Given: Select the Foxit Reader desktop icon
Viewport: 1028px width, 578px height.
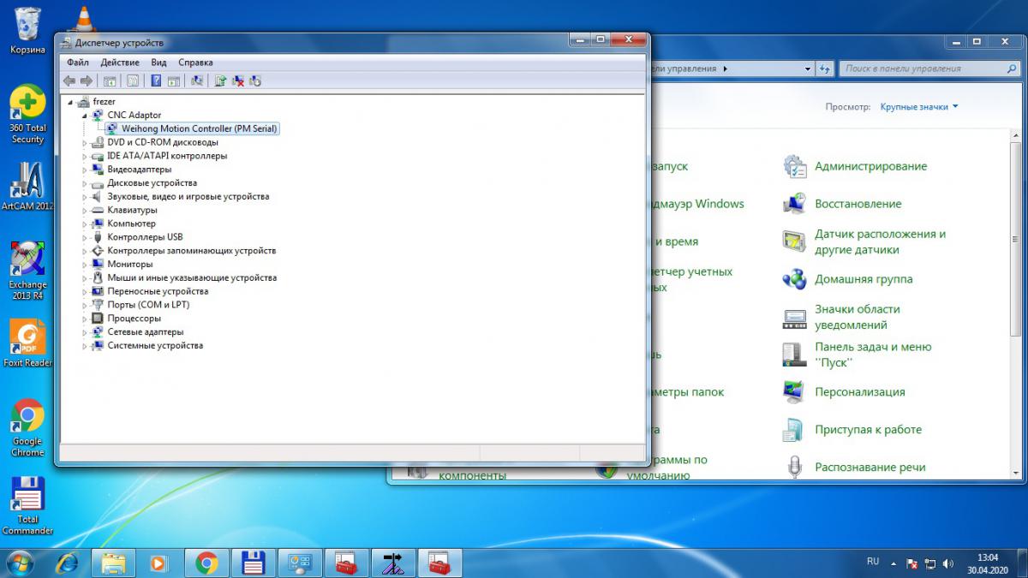Looking at the screenshot, I should click(x=27, y=343).
